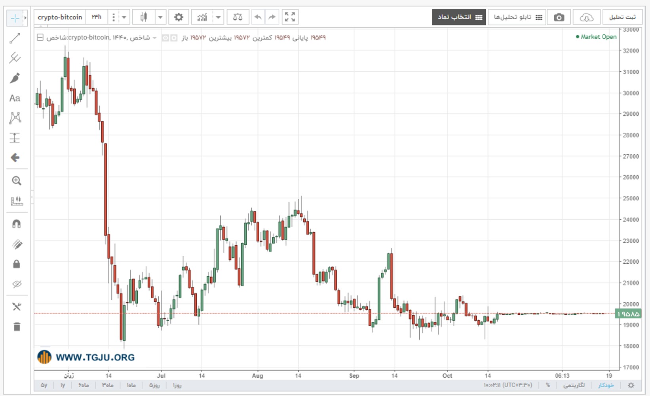Toggle the magnet mode icon
Screen dimensions: 650x396
coord(17,224)
